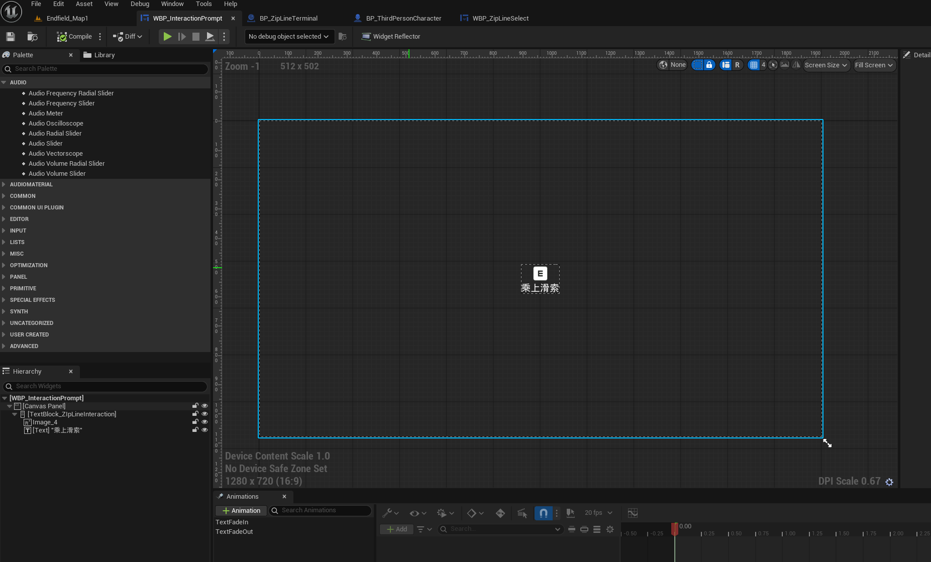Toggle visibility of the Canvas Panel
Viewport: 931px width, 562px height.
tap(204, 406)
